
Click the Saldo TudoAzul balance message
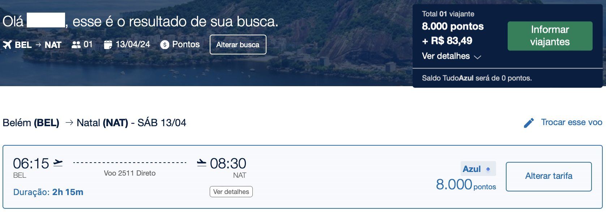coord(477,78)
